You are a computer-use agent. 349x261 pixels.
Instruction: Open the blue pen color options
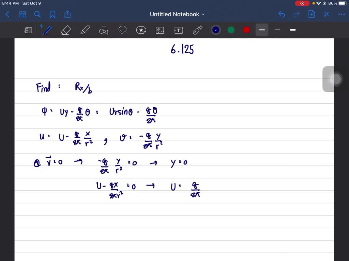pyautogui.click(x=215, y=30)
